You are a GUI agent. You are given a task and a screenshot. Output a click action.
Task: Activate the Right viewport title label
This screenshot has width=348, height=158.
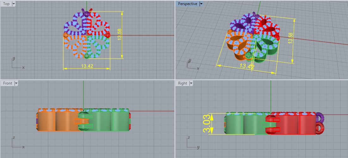point(183,83)
